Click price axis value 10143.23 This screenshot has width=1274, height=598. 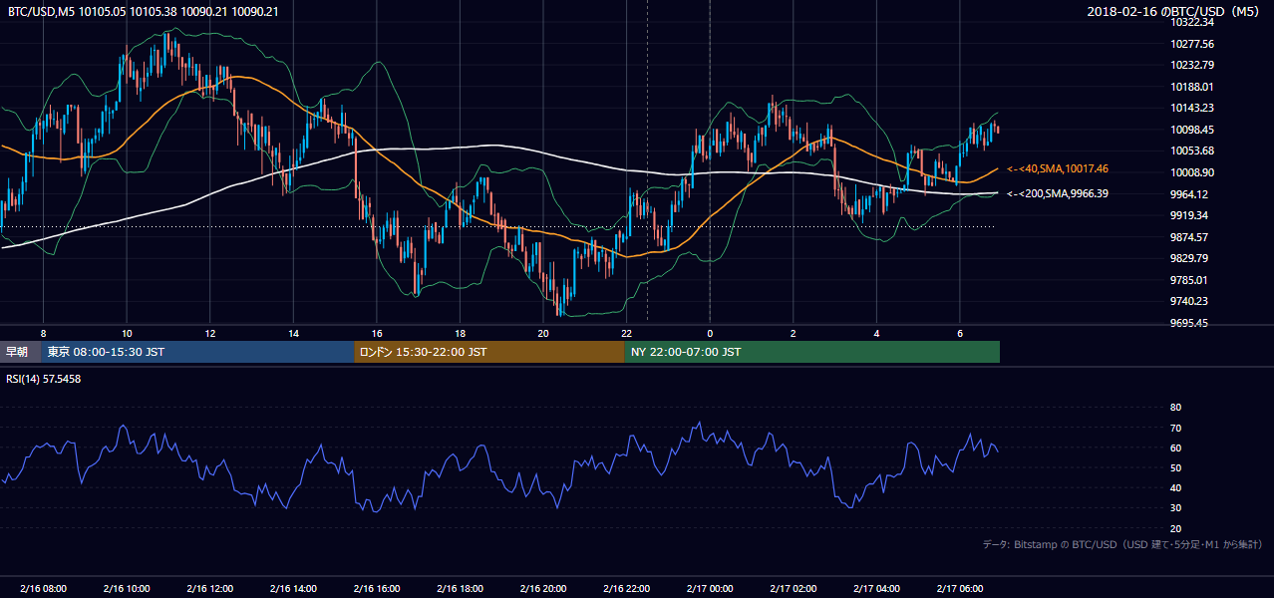point(1192,108)
